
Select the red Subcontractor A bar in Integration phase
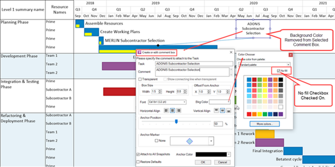click(x=120, y=92)
